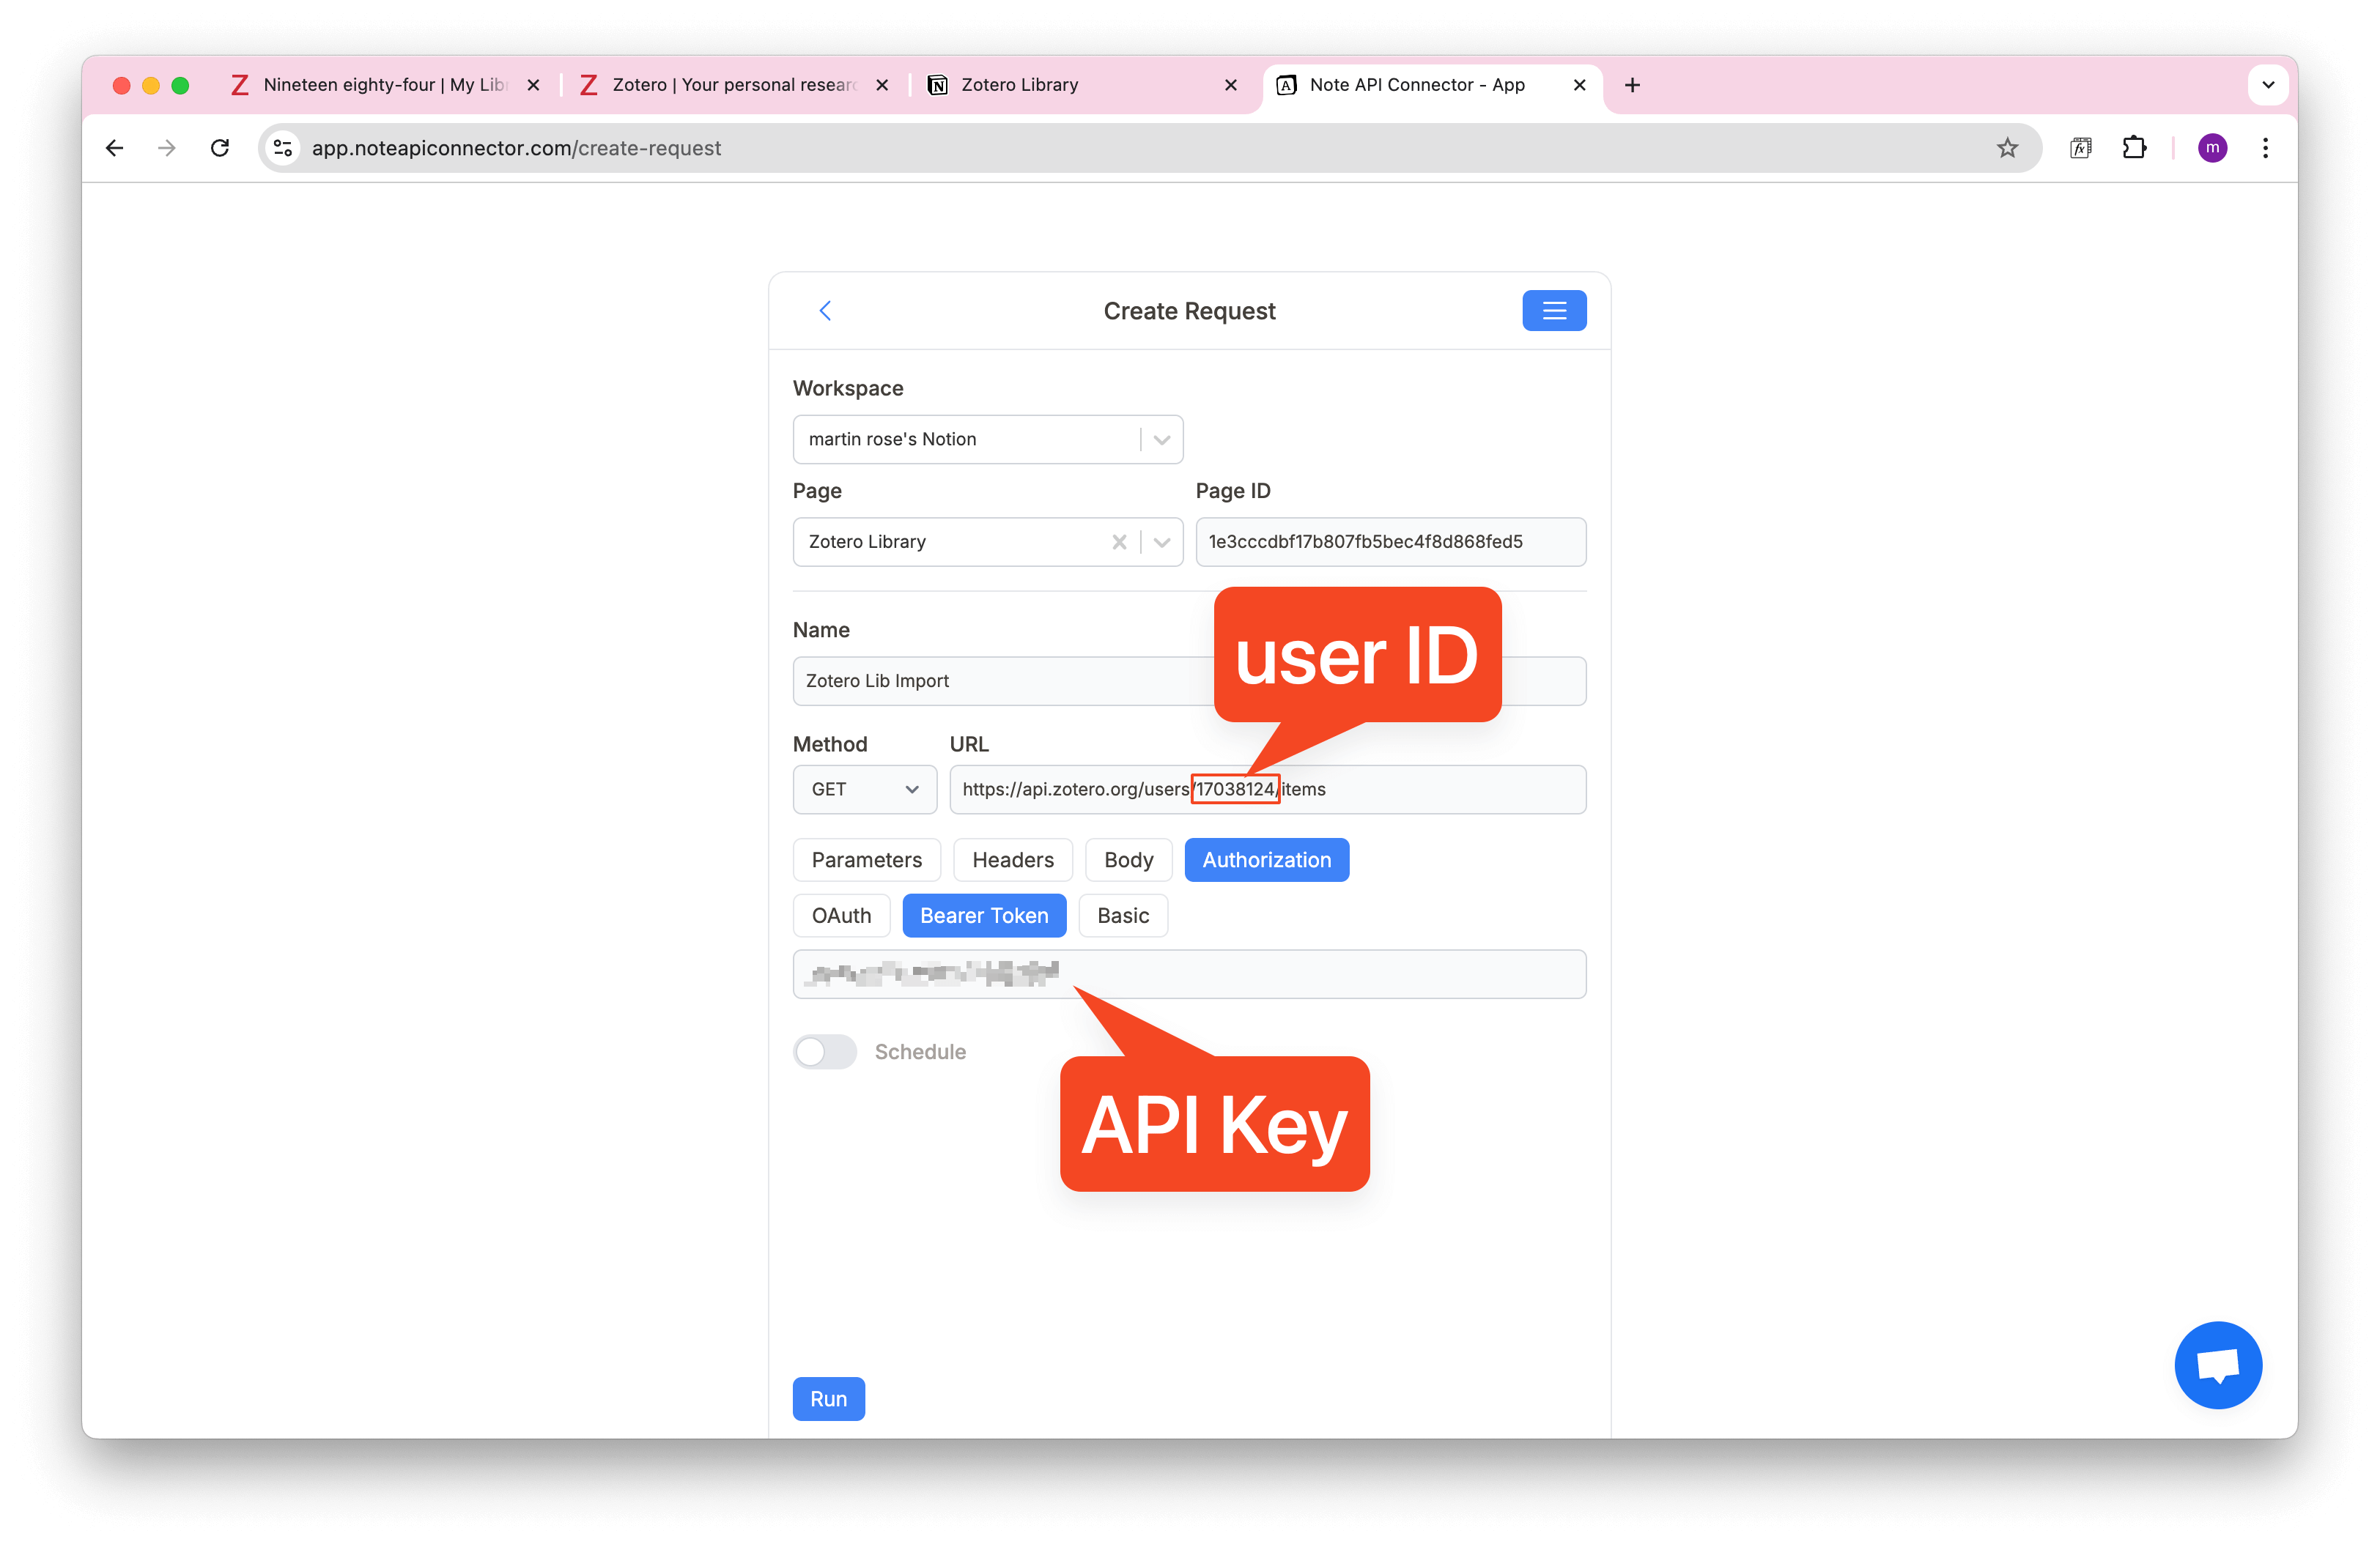
Task: Open the Headers tab
Action: point(1012,859)
